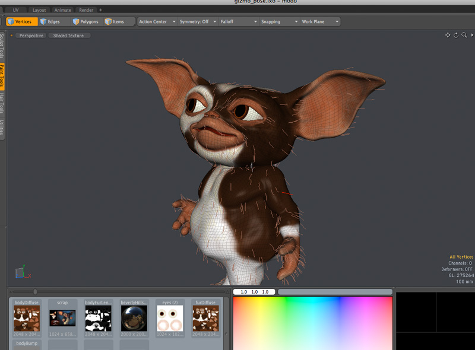Open the Hair Tools side tab
The height and width of the screenshot is (350, 475).
[2, 103]
